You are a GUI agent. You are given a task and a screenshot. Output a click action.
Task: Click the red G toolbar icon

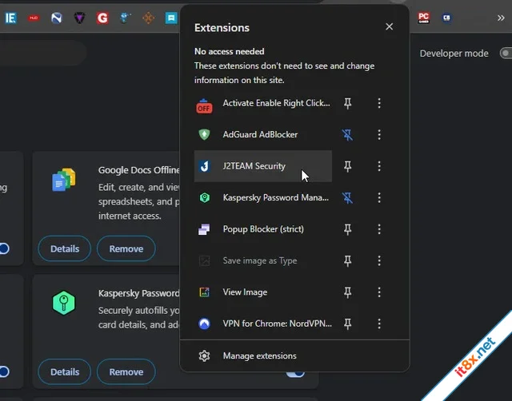(102, 18)
